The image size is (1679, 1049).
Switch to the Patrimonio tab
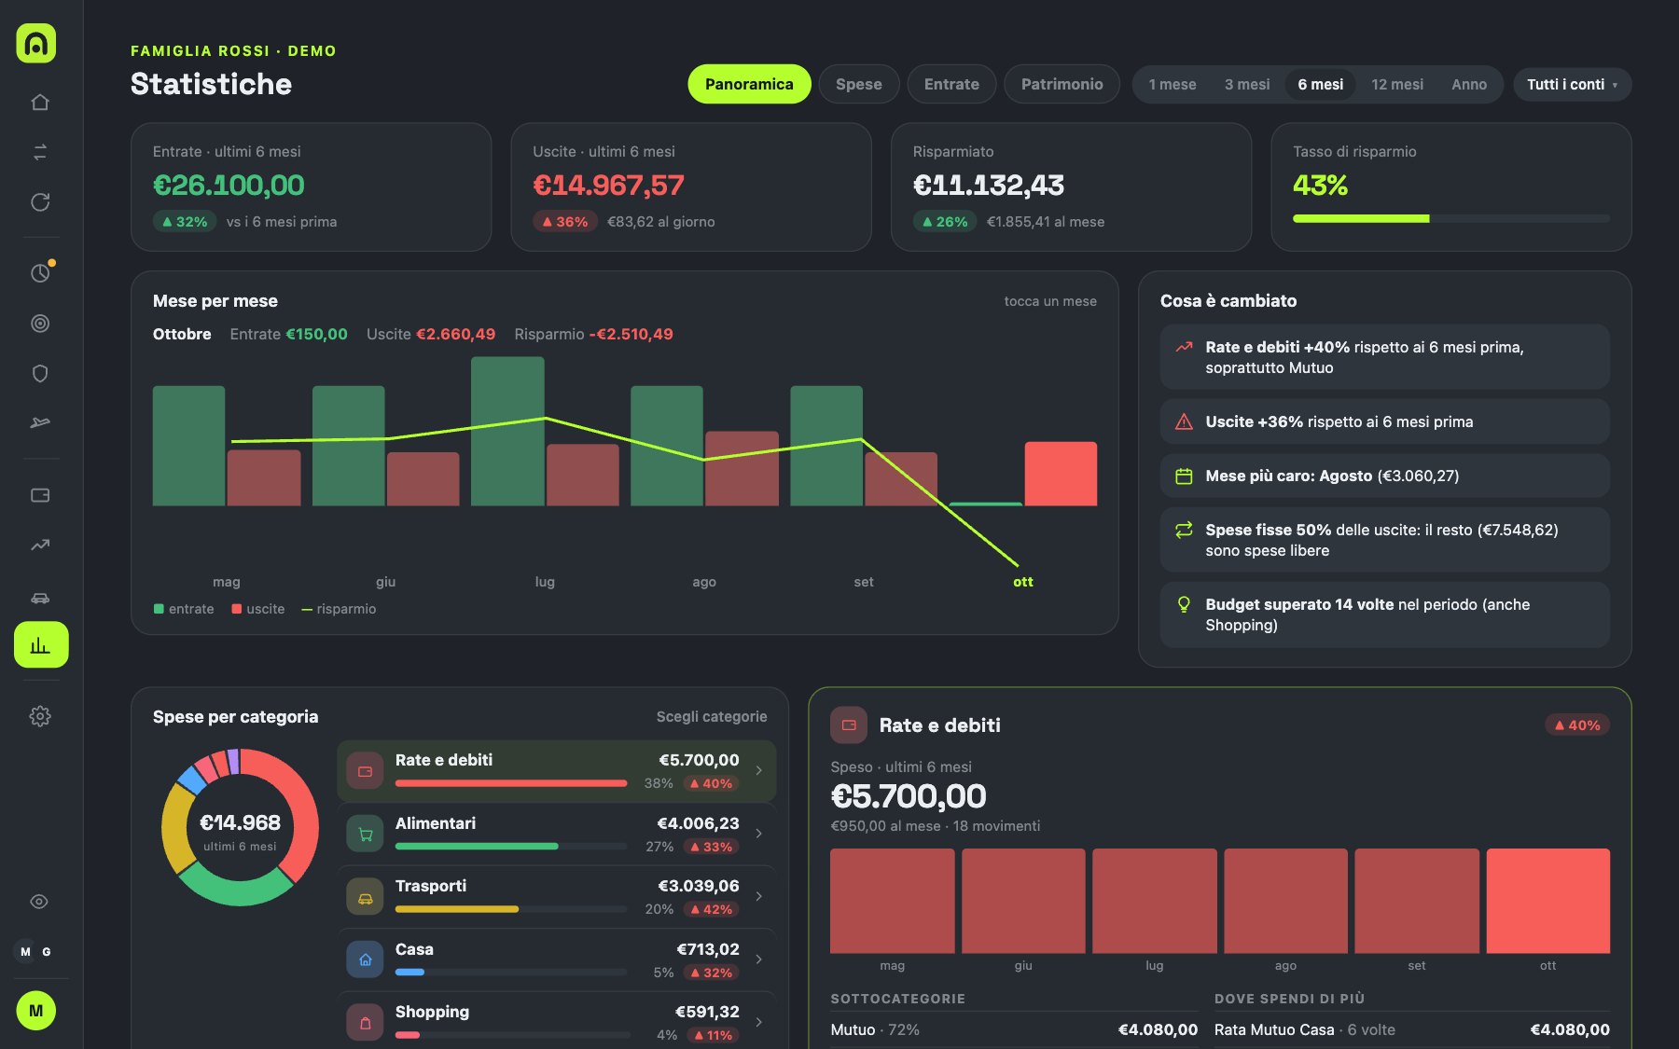pyautogui.click(x=1062, y=84)
